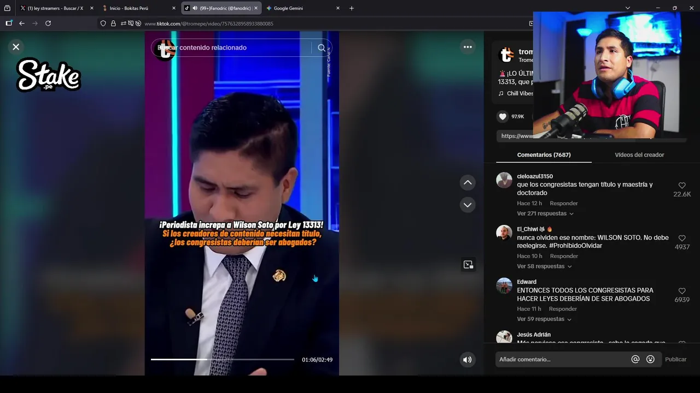This screenshot has height=393, width=700.
Task: Expand 271 replies under cieloazul3150's comment
Action: (545, 213)
